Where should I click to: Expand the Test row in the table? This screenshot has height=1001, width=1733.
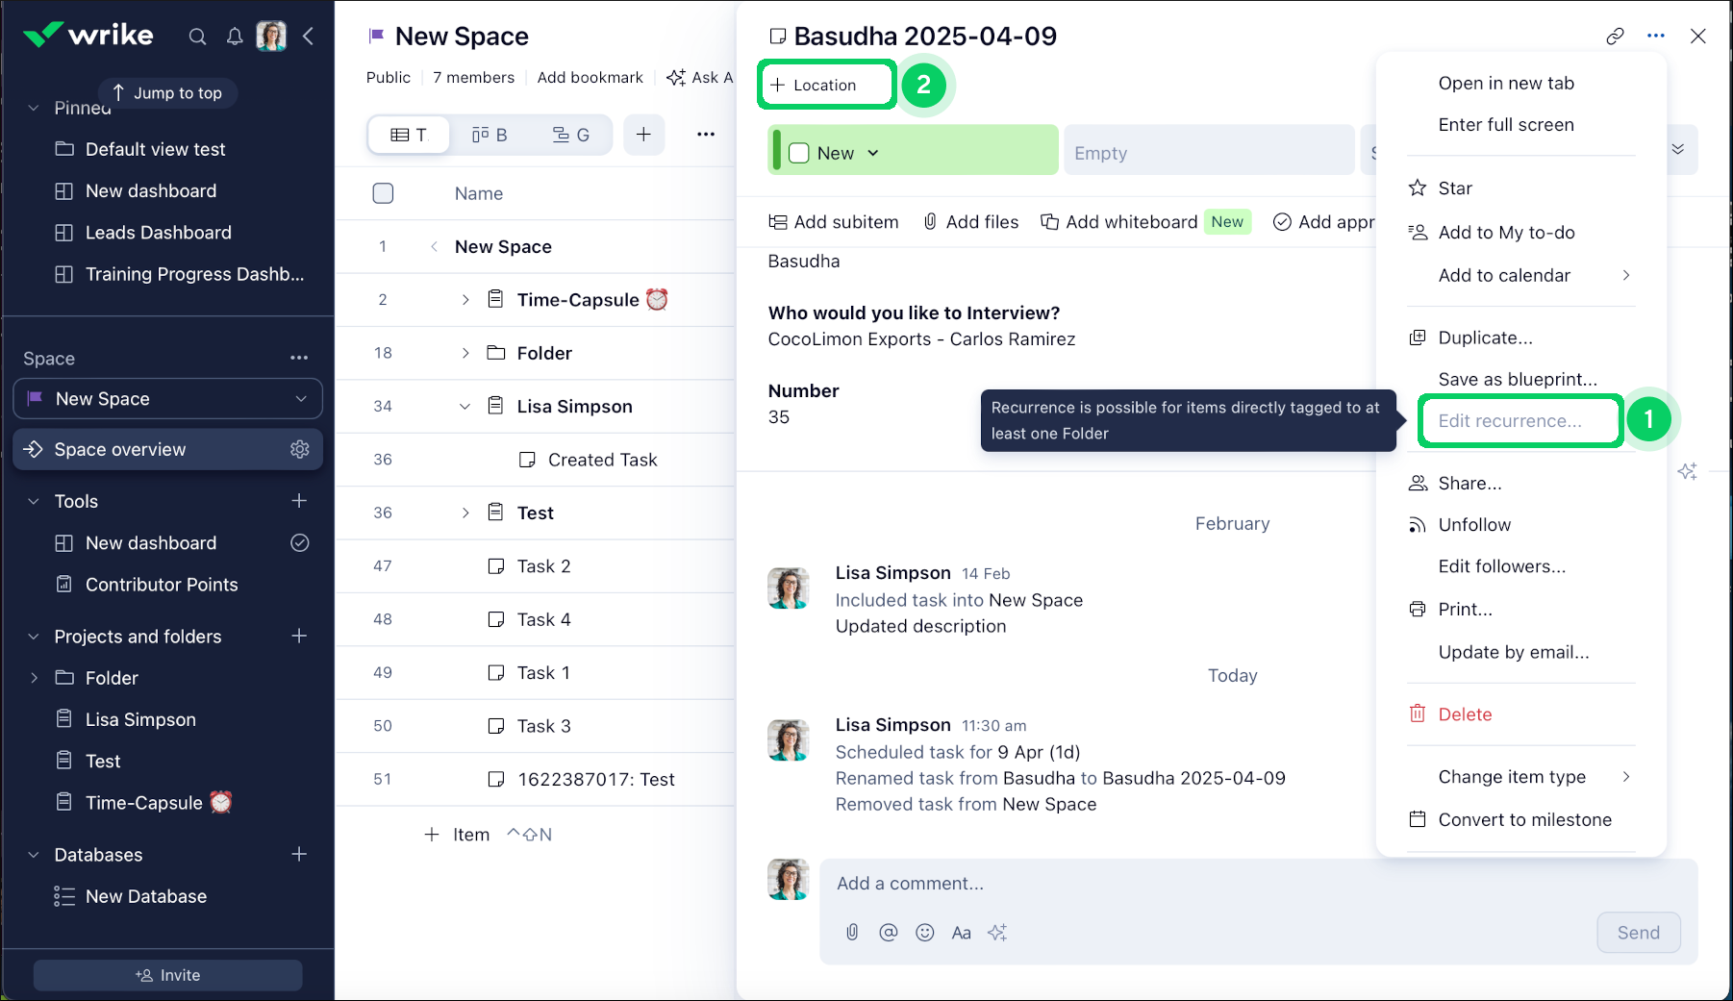[x=465, y=513]
